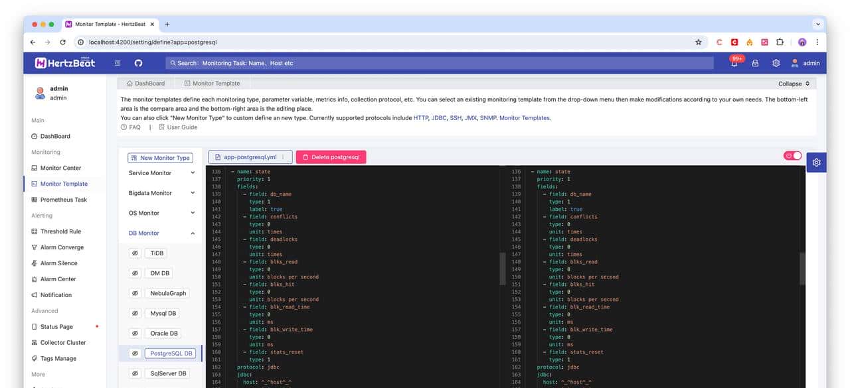Toggle visibility eye for TiDB

click(134, 253)
